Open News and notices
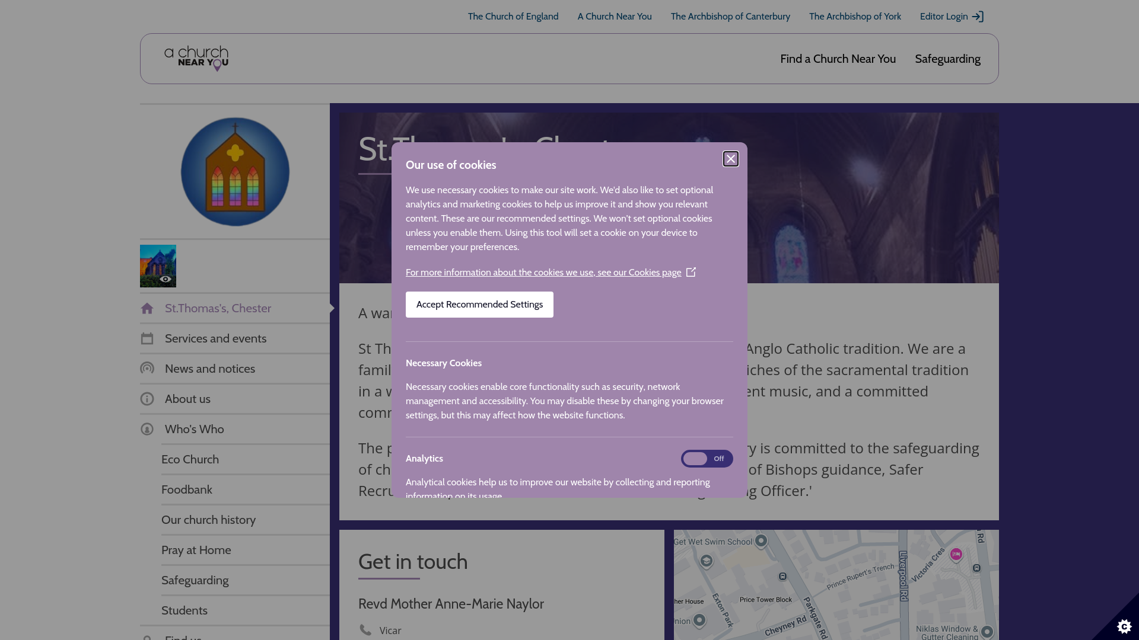This screenshot has height=640, width=1139. 235,369
